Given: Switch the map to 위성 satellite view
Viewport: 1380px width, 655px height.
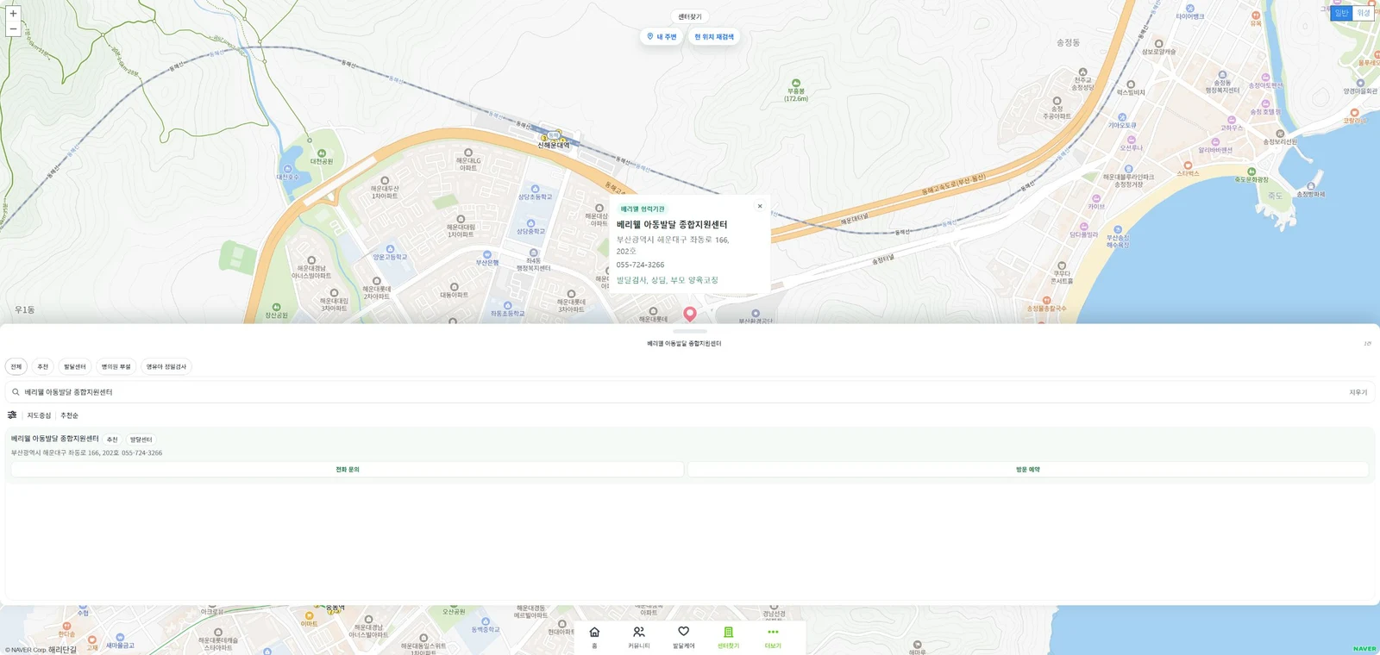Looking at the screenshot, I should pyautogui.click(x=1364, y=13).
